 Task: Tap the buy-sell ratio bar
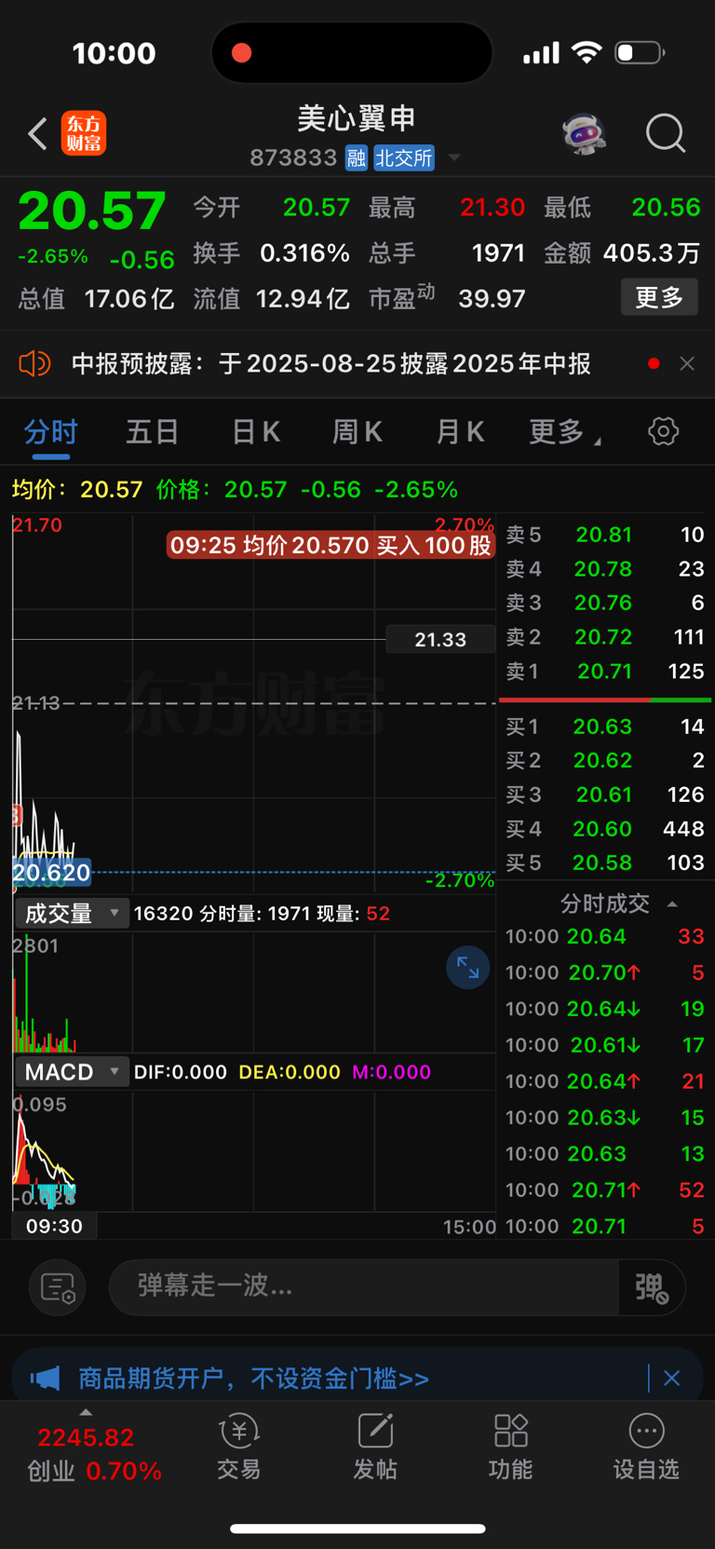click(x=605, y=700)
